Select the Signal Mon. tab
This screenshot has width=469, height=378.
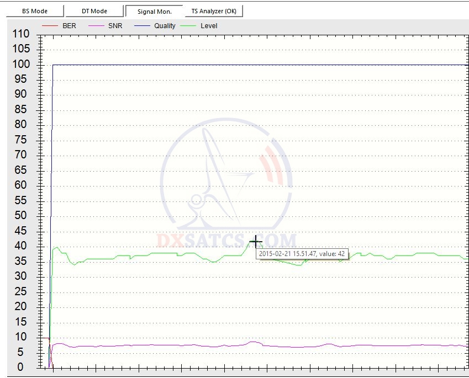(155, 11)
